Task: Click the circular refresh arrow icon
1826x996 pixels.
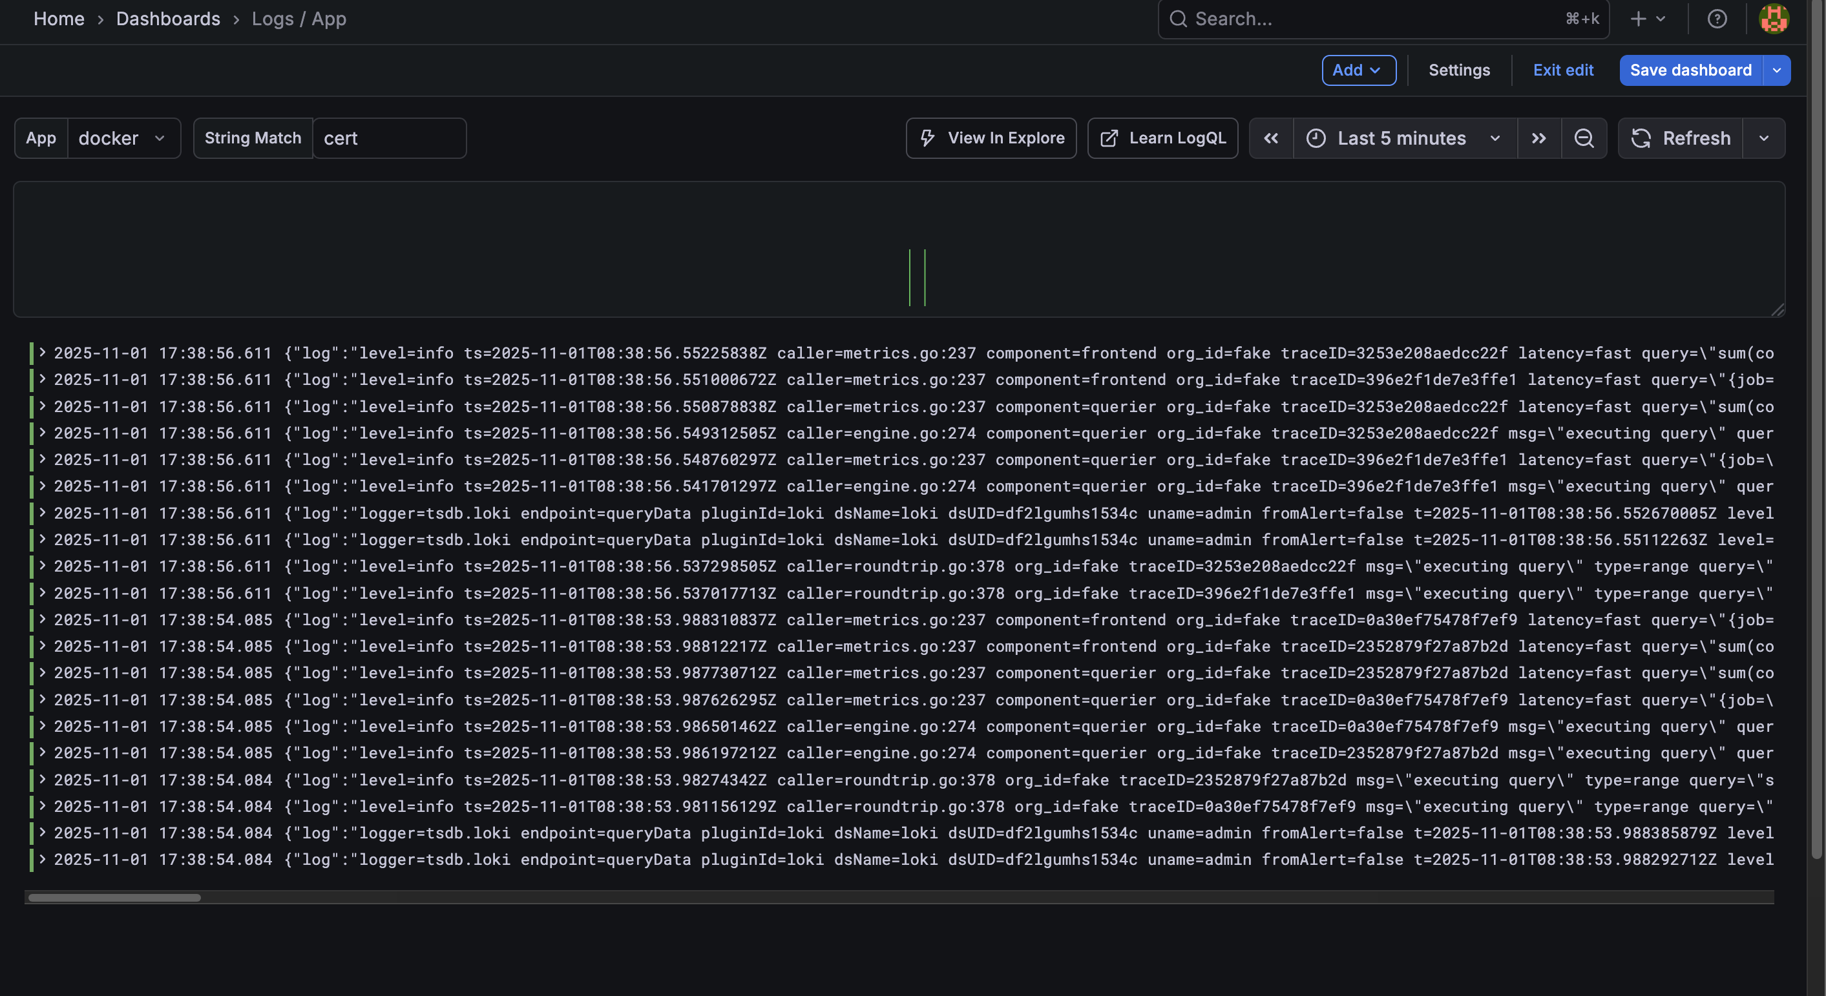Action: [1642, 138]
